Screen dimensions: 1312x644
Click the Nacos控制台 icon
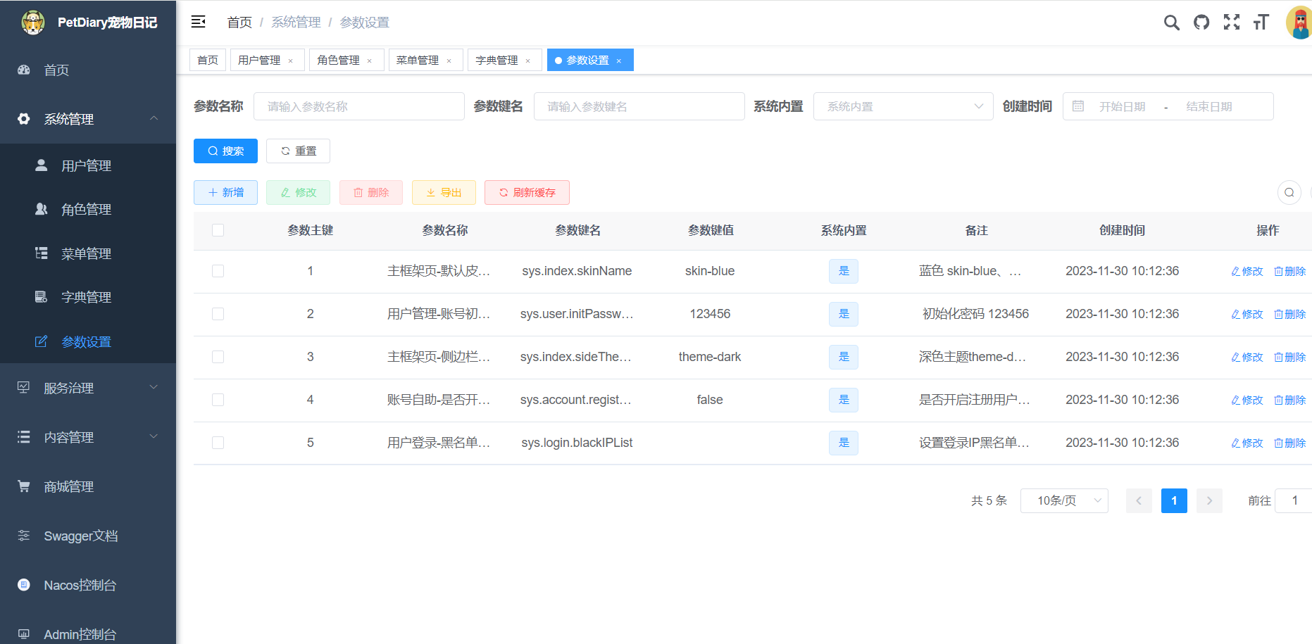click(x=24, y=585)
